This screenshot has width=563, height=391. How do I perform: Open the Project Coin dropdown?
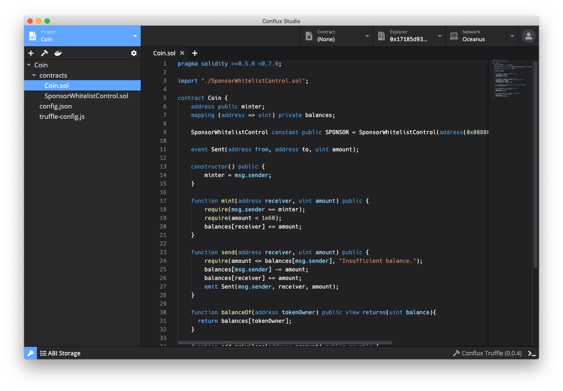tap(82, 36)
